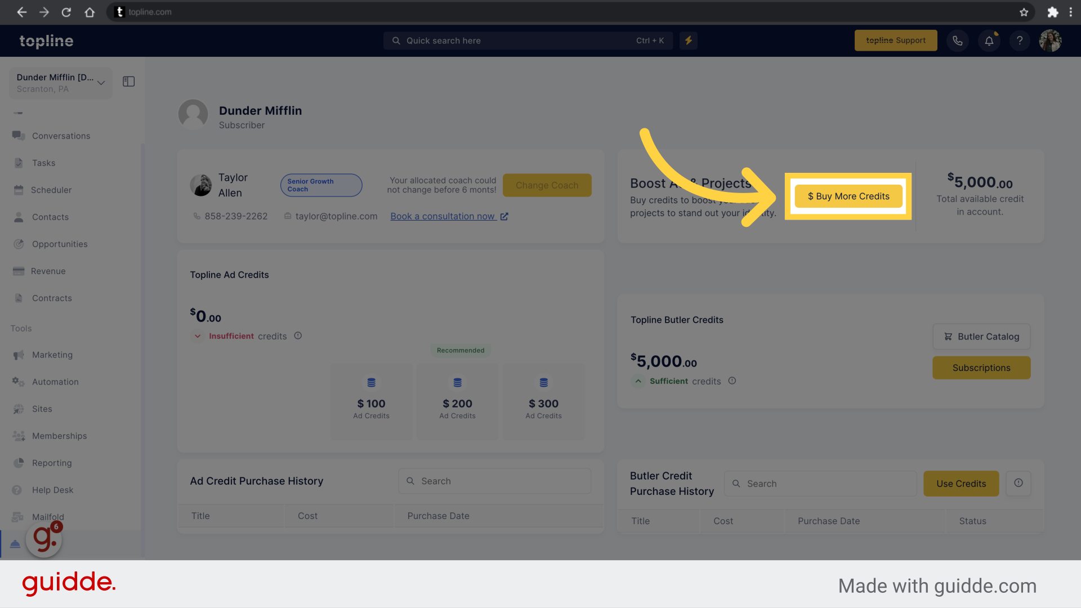
Task: Go to the browser home icon
Action: pos(90,12)
